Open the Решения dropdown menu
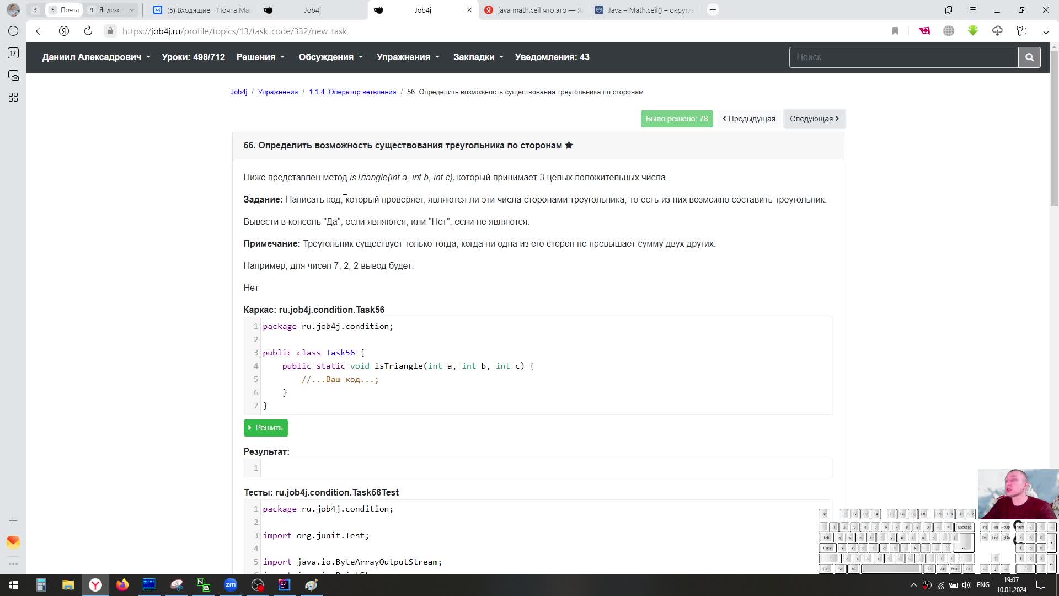This screenshot has height=596, width=1059. coord(260,57)
